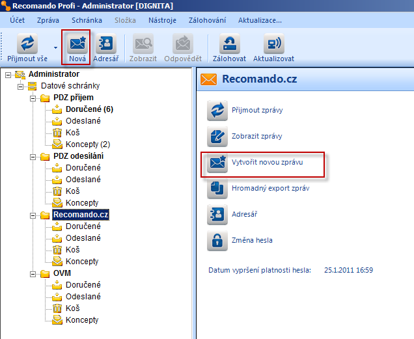Open the Účet menu
The image size is (414, 339).
pos(17,20)
